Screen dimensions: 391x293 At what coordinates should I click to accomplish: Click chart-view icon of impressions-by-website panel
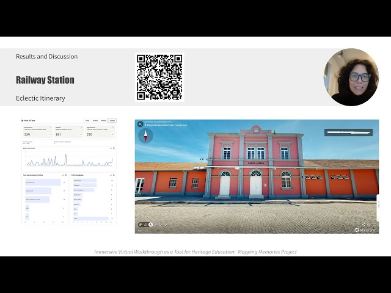63,175
